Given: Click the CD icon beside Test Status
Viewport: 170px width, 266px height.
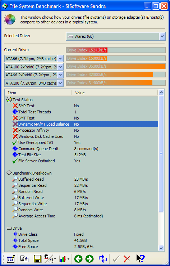Looking at the screenshot, I should (9, 100).
